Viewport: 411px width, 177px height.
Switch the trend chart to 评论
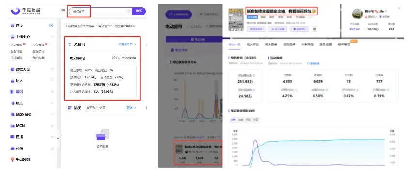pos(248,120)
